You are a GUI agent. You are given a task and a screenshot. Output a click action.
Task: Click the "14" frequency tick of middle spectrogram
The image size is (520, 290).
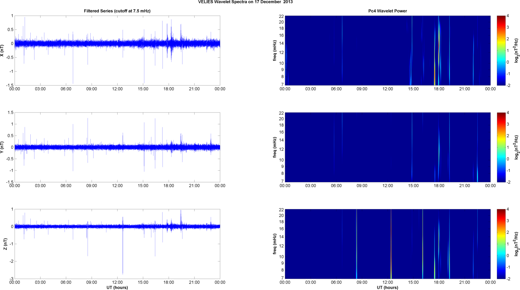coord(281,140)
